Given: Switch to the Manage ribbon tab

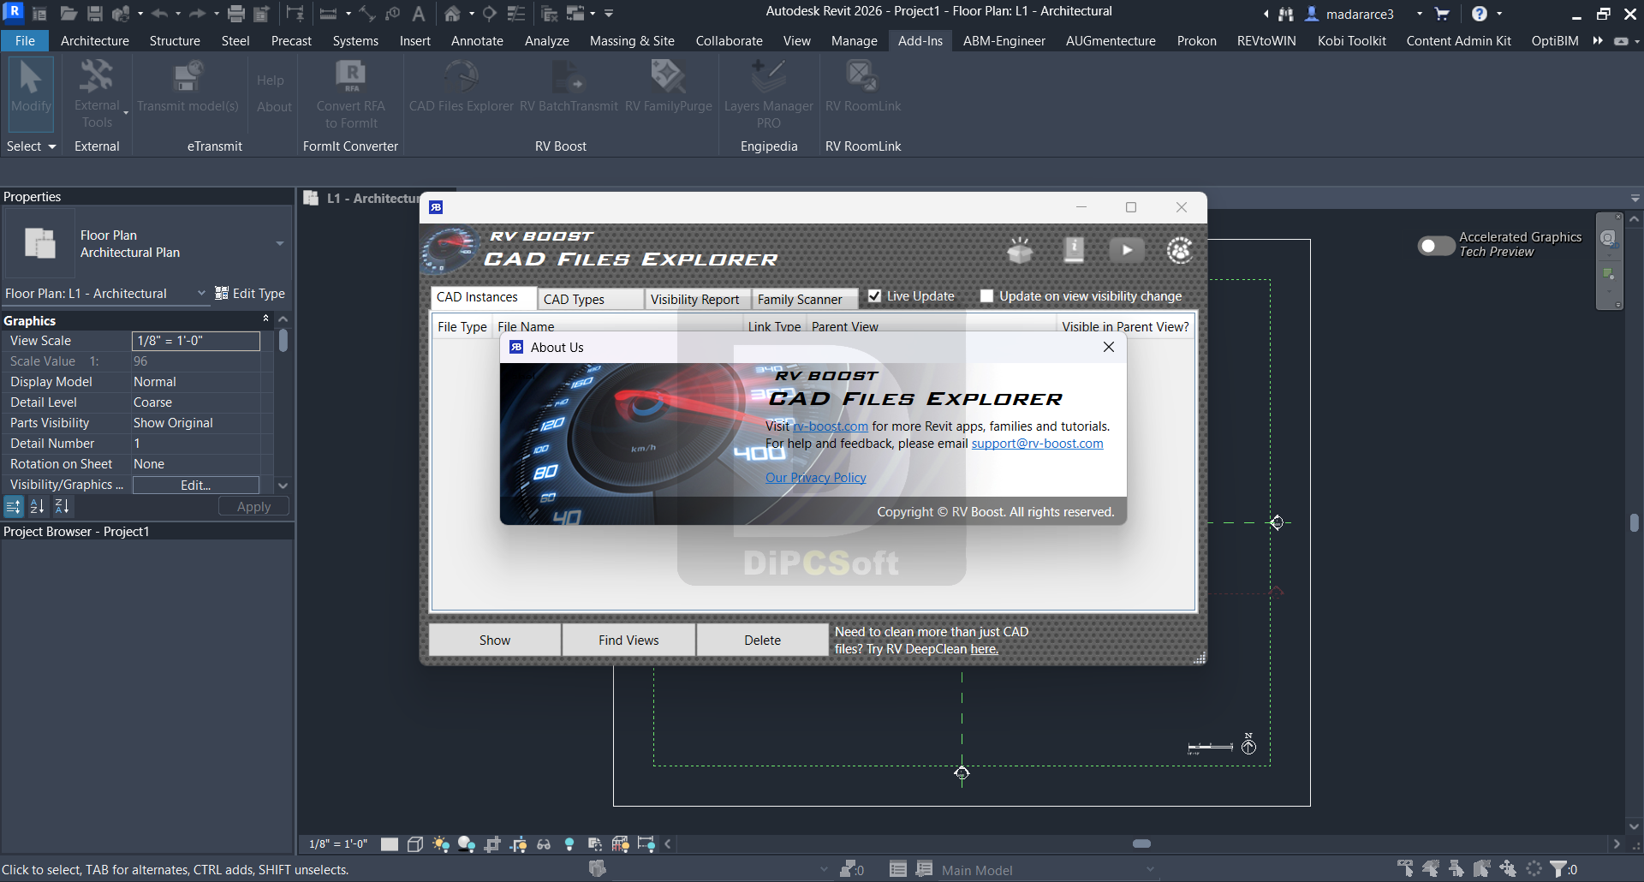Looking at the screenshot, I should click(x=854, y=40).
